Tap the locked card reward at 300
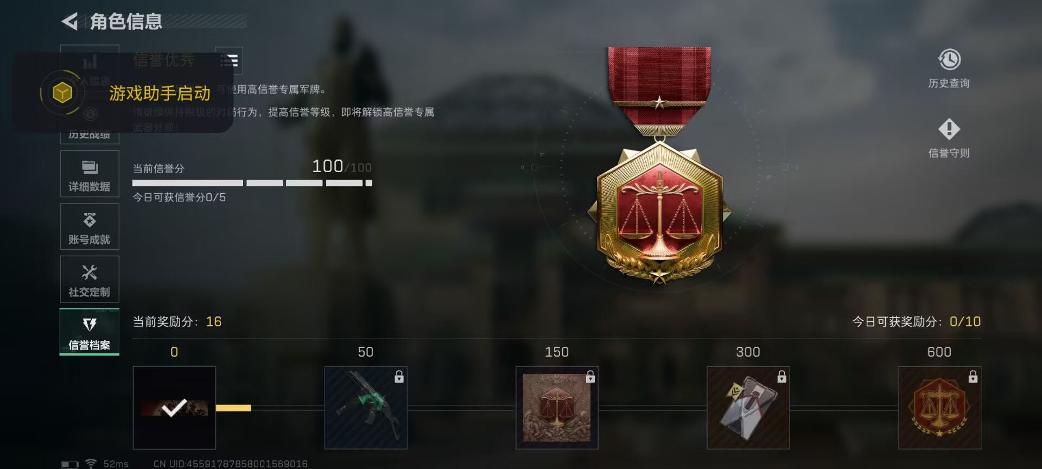The height and width of the screenshot is (469, 1042). [748, 408]
